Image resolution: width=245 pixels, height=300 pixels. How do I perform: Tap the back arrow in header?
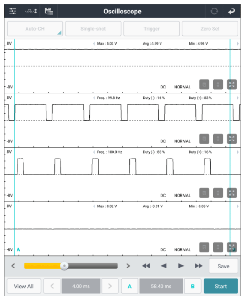232,11
